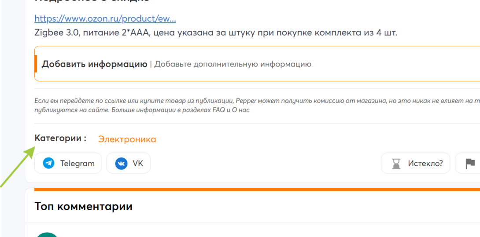Mark the deal as Истекло?
The image size is (480, 237).
click(x=425, y=163)
